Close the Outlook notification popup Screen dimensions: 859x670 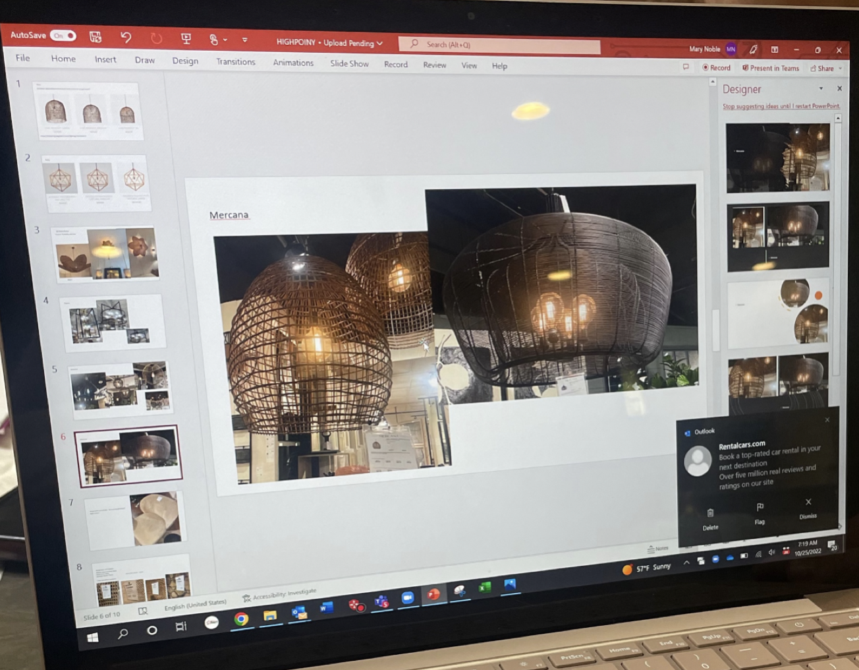[x=827, y=419]
